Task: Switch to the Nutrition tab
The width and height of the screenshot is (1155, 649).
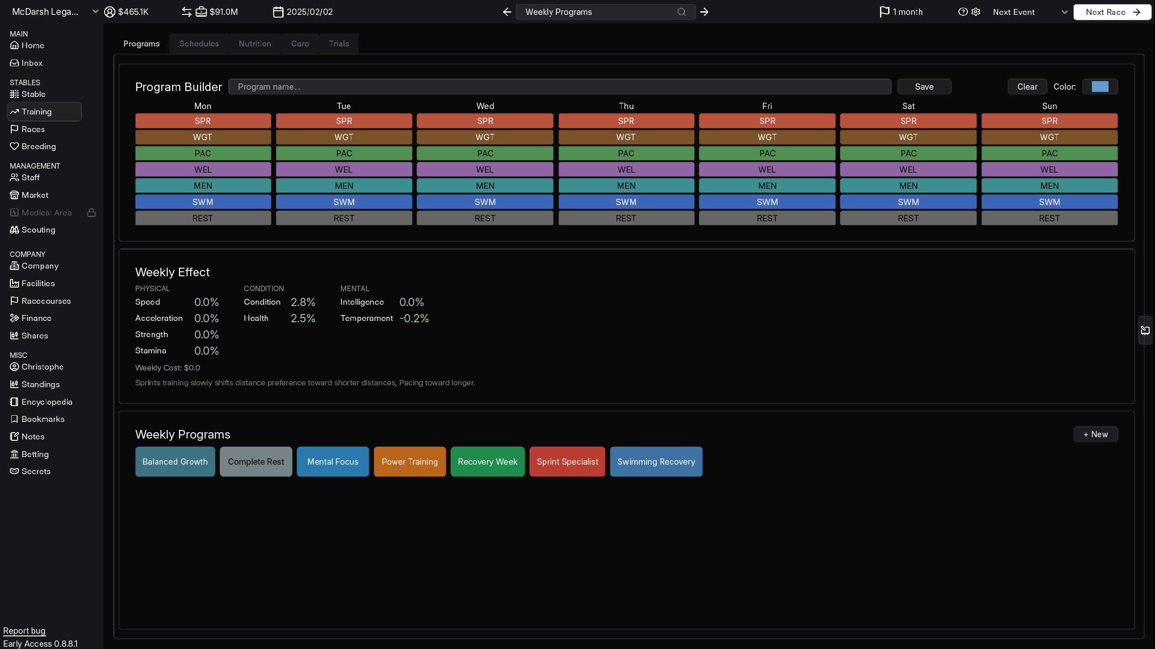Action: click(x=255, y=44)
